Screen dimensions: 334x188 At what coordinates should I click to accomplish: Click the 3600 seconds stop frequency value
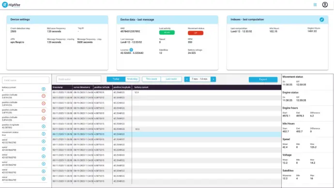pyautogui.click(x=85, y=42)
